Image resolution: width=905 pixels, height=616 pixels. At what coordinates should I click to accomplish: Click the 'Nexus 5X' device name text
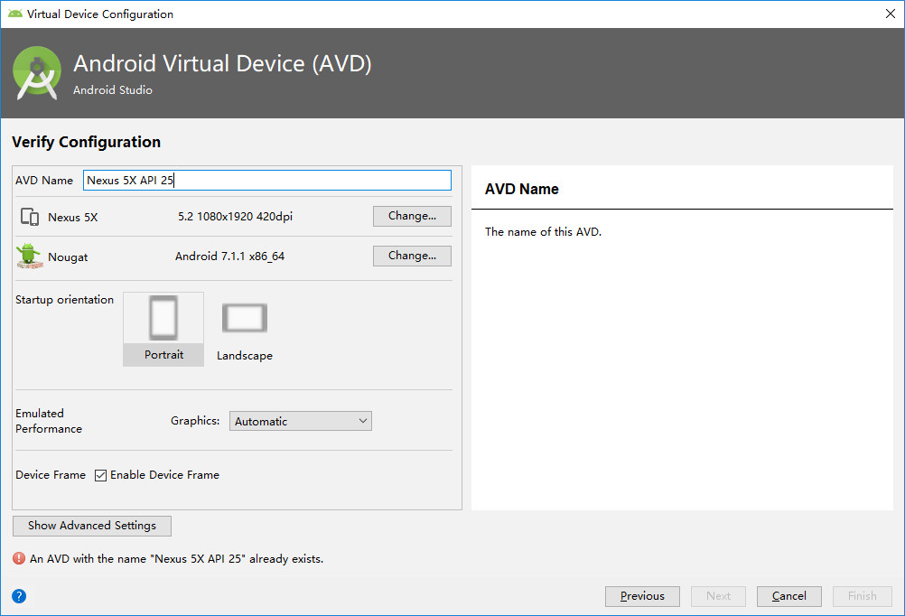point(73,218)
